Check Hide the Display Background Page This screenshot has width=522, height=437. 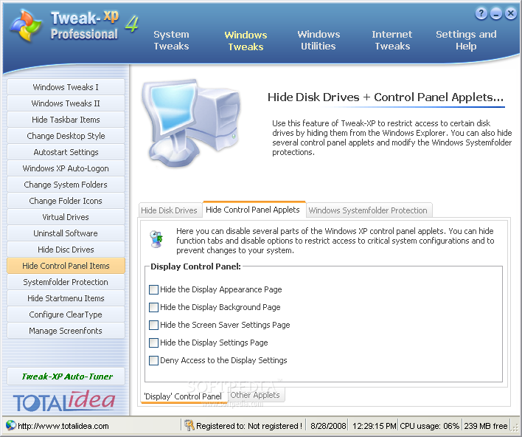153,307
